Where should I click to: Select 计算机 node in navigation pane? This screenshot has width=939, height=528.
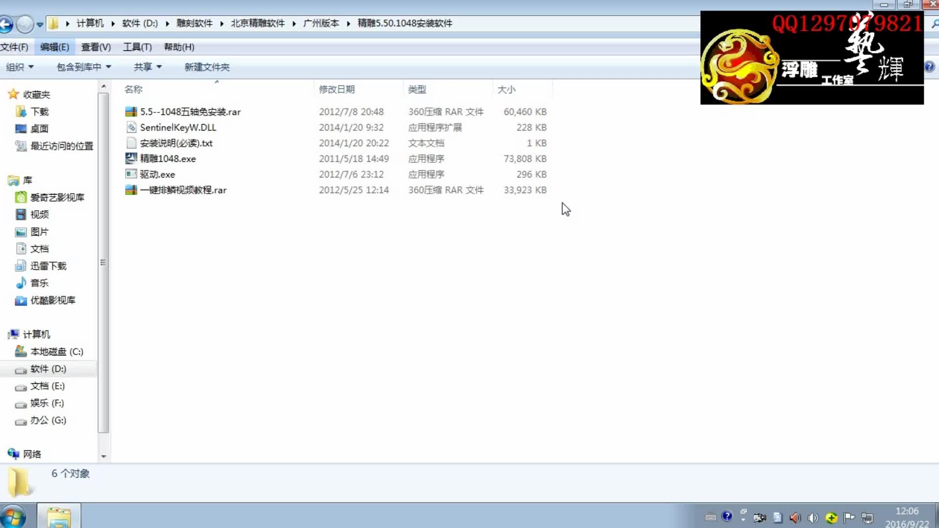[29, 334]
